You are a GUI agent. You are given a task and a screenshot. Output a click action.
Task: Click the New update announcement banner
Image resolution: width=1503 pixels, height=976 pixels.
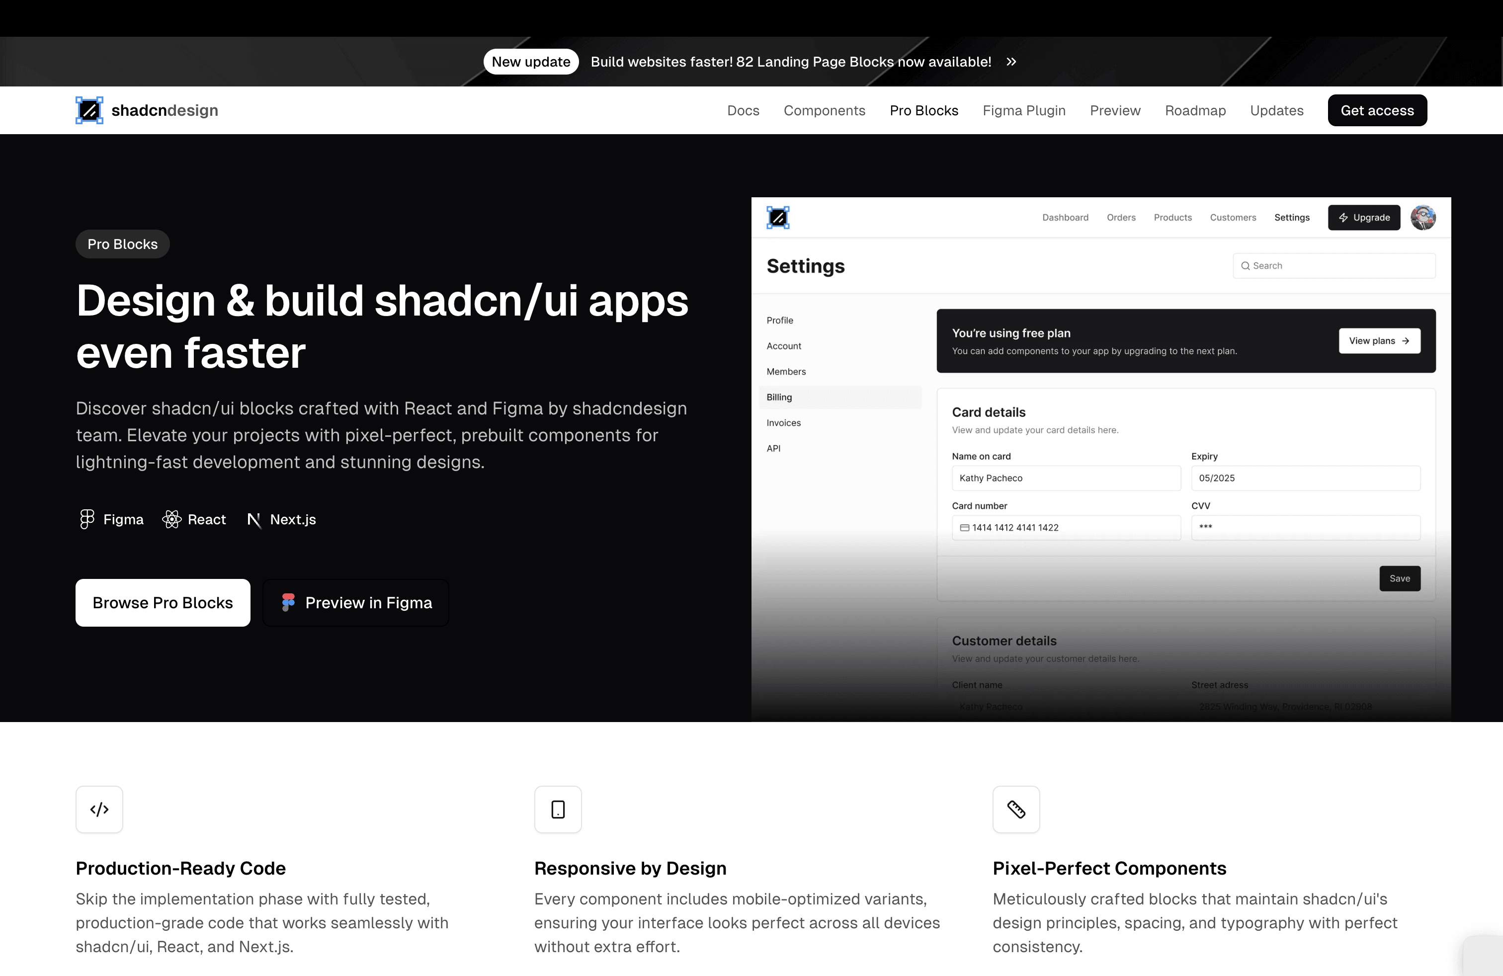[751, 61]
